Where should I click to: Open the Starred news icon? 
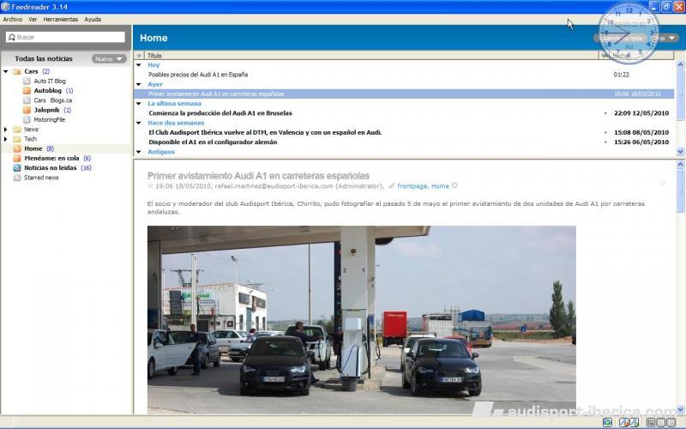(x=17, y=178)
